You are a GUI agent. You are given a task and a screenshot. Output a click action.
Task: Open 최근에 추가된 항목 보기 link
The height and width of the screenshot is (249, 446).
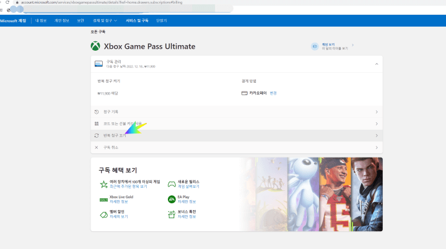(x=128, y=187)
